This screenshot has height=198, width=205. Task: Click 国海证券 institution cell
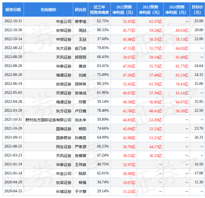coord(64,129)
